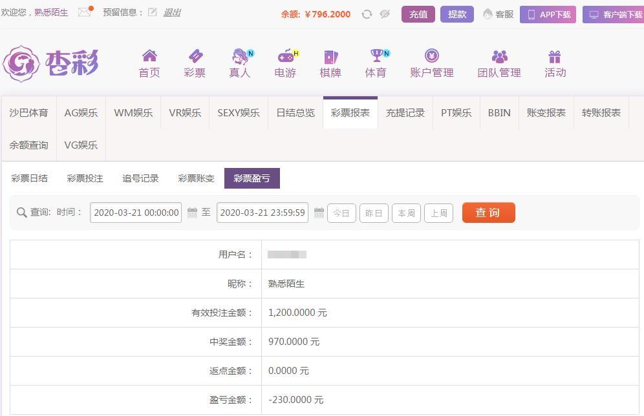
Task: Switch to 充提记录 tab
Action: 405,113
